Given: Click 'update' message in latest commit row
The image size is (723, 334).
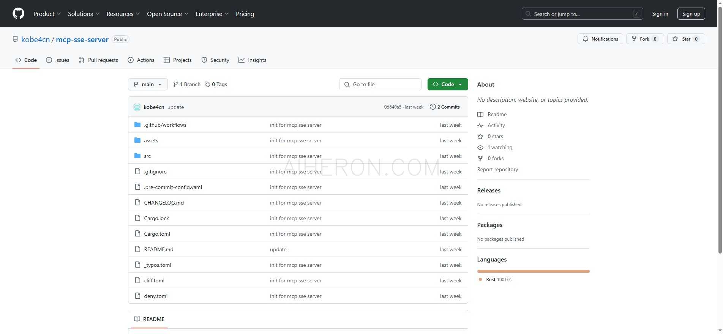Looking at the screenshot, I should tap(175, 107).
